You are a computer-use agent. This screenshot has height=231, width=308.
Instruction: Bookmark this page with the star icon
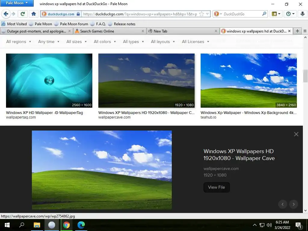[x=202, y=14]
